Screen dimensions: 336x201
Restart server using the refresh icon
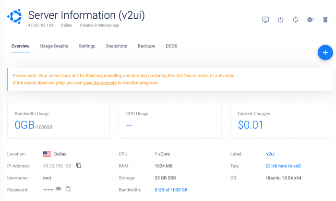tap(296, 20)
